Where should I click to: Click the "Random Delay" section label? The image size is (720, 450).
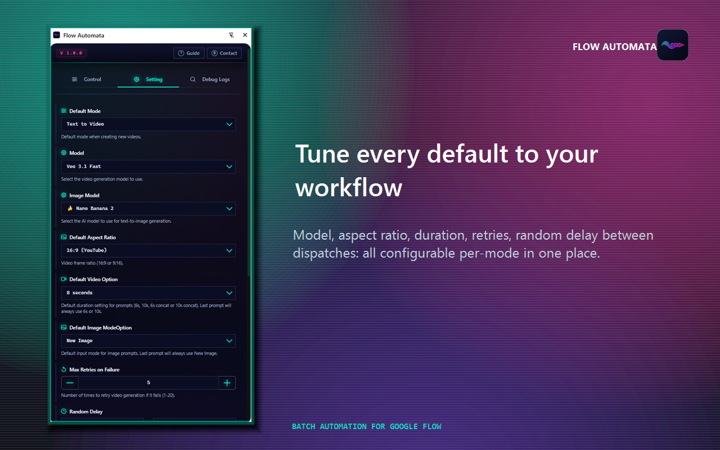point(86,412)
